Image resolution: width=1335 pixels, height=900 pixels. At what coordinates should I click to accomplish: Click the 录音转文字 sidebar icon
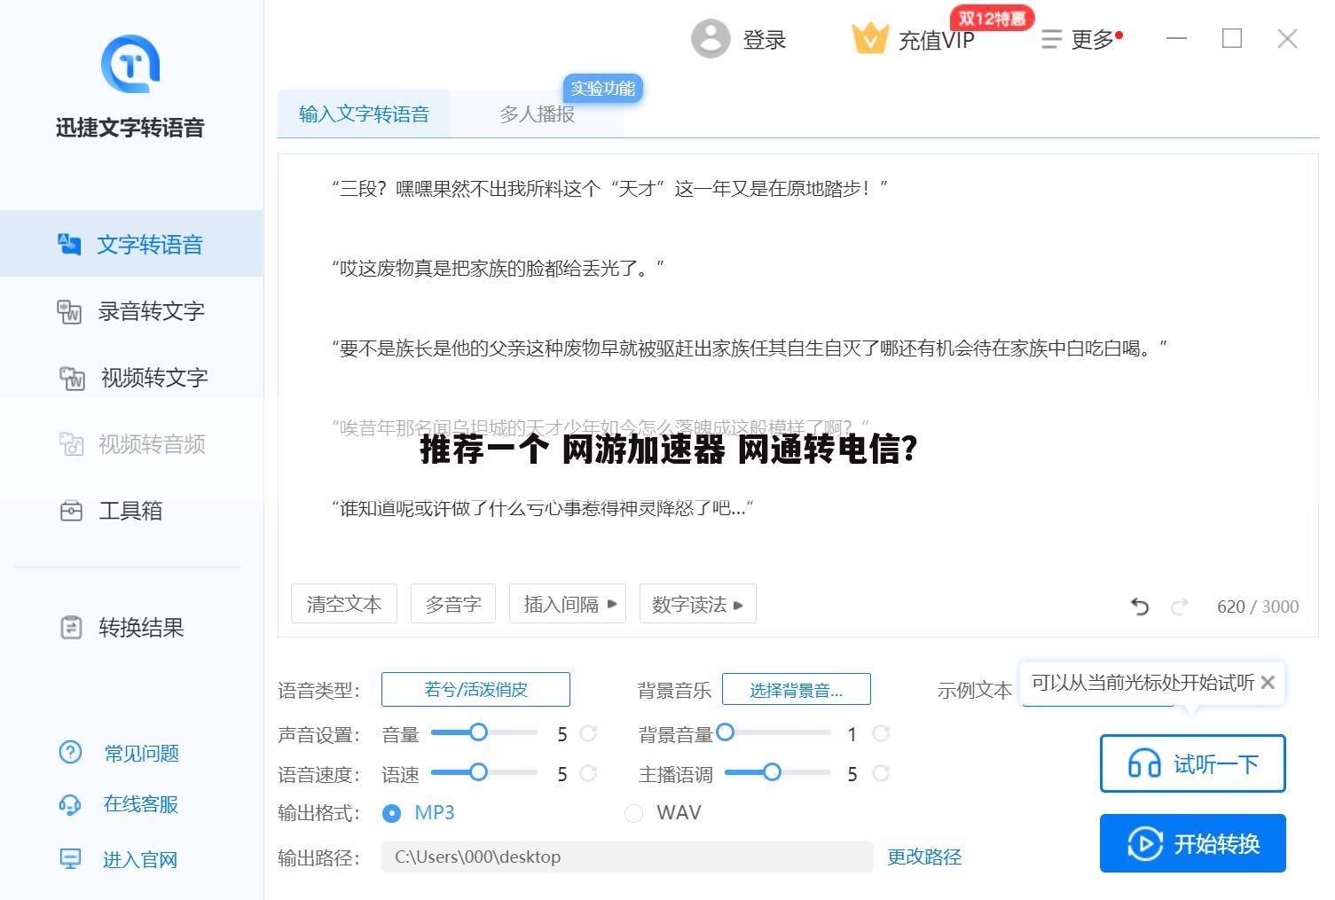pyautogui.click(x=69, y=311)
